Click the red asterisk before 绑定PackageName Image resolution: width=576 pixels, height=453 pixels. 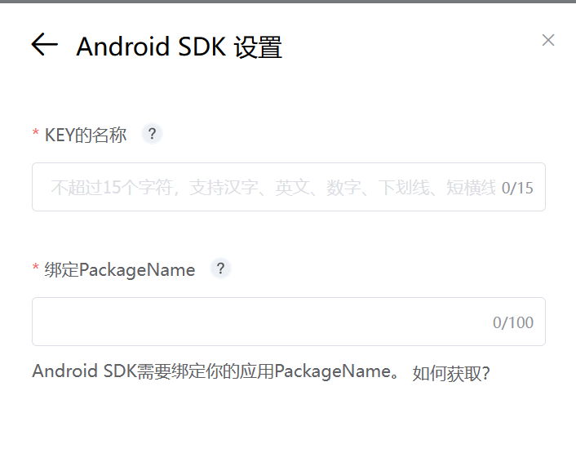tap(36, 268)
